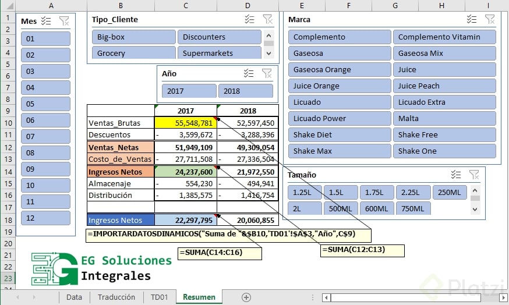This screenshot has height=305, width=509.
Task: Filter by month 06 in Mes slicer
Action: point(45,120)
